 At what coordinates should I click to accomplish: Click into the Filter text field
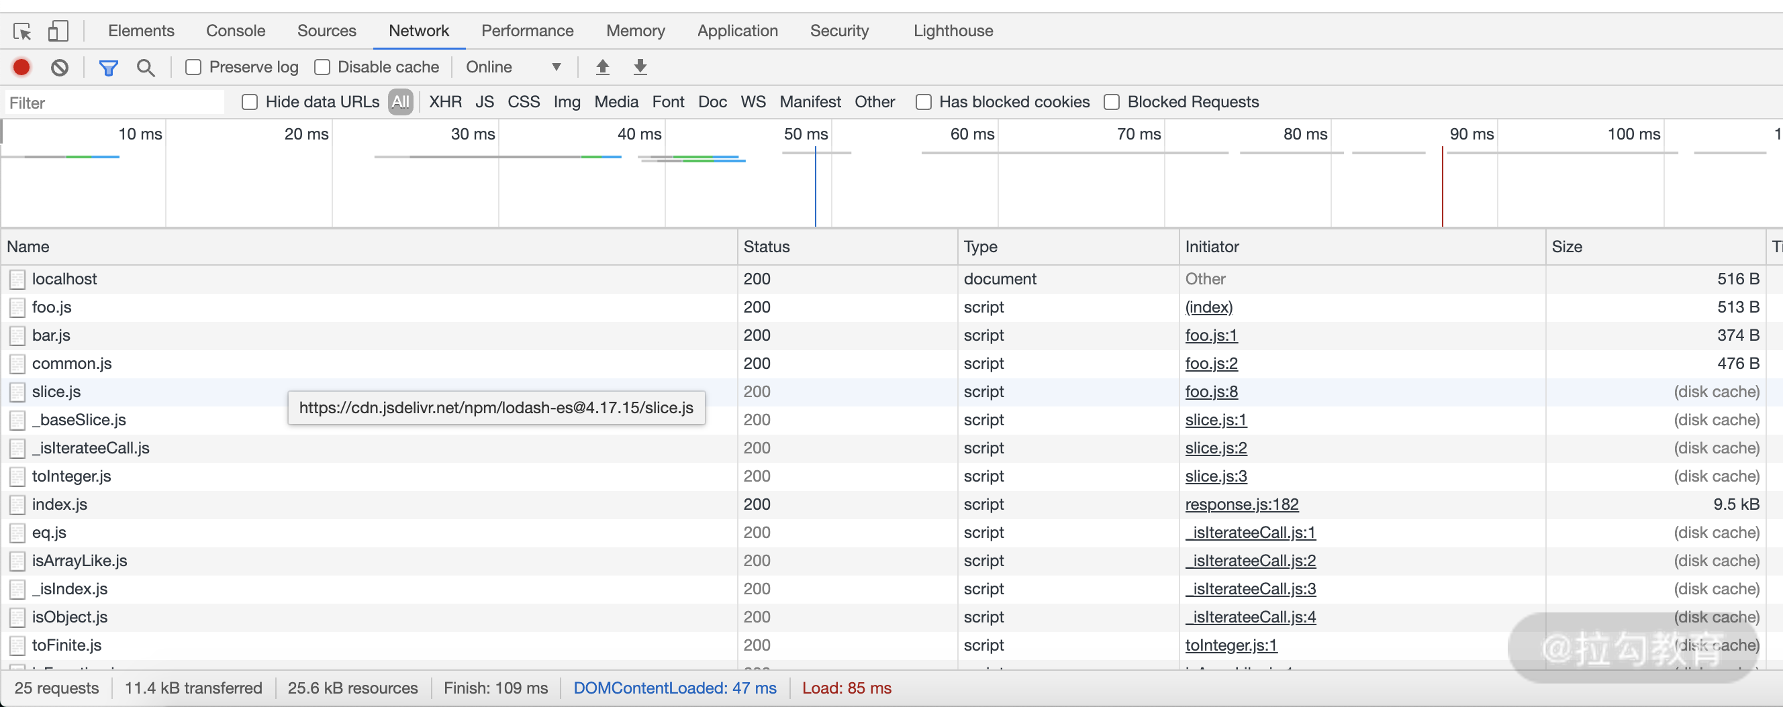pos(114,103)
